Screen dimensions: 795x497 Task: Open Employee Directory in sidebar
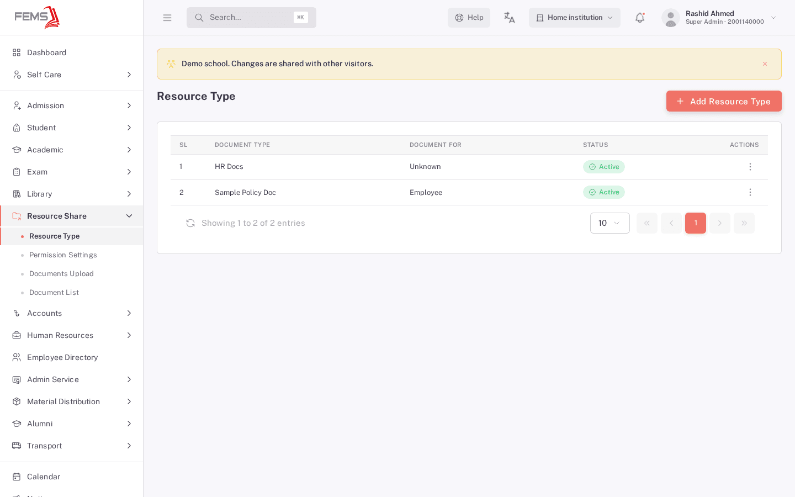pos(72,357)
